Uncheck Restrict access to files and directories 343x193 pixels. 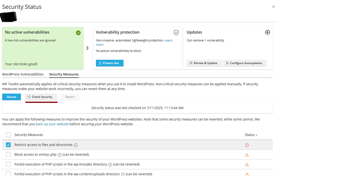[8, 145]
